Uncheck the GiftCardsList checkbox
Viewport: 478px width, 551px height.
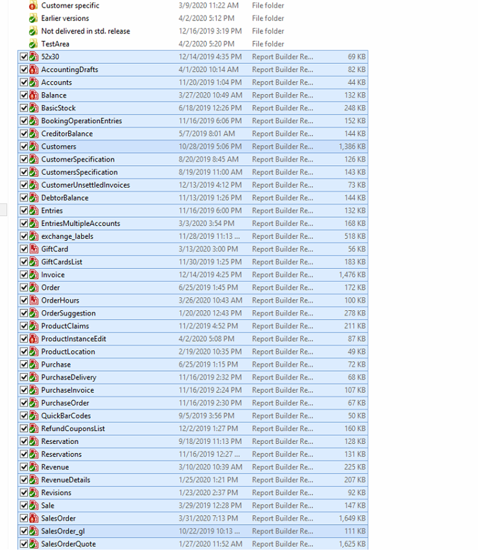coord(24,262)
